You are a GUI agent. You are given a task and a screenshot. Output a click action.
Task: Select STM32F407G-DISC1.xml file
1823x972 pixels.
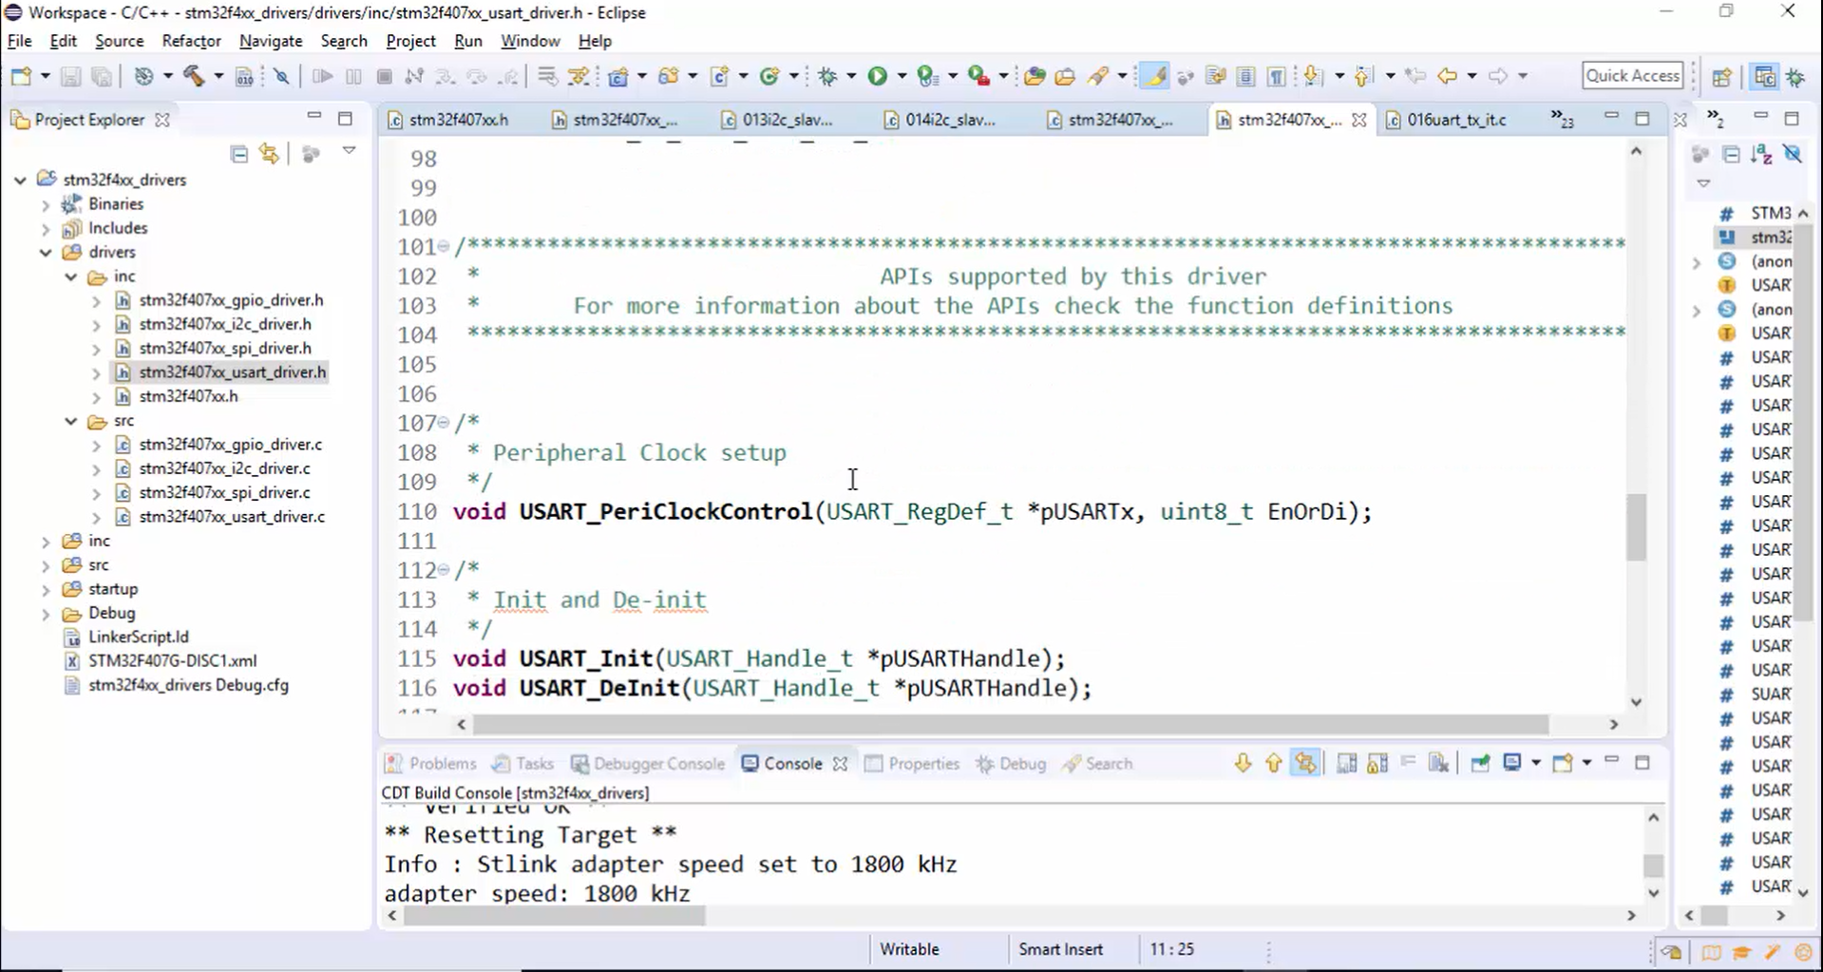coord(172,661)
